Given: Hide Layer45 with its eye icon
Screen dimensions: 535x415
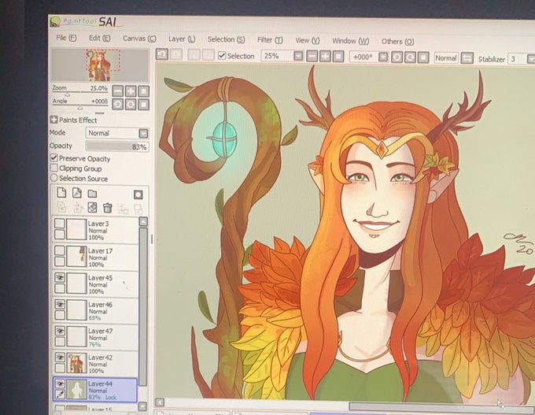Looking at the screenshot, I should (x=60, y=277).
